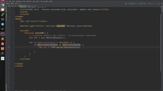Open the Tools menu

(x=38, y=1)
